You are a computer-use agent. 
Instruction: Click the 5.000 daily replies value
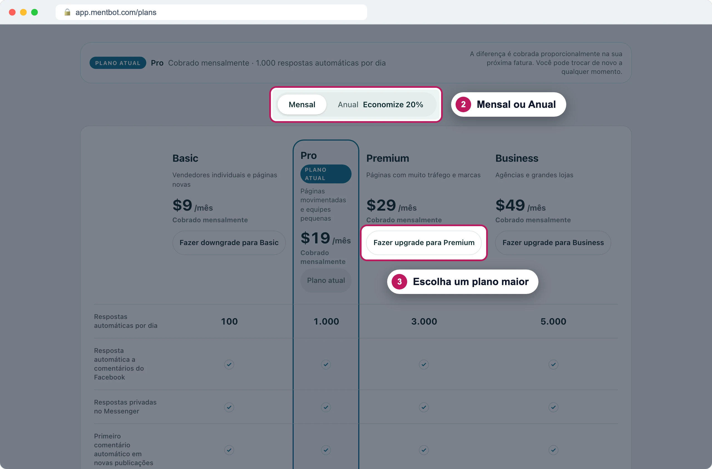tap(553, 321)
